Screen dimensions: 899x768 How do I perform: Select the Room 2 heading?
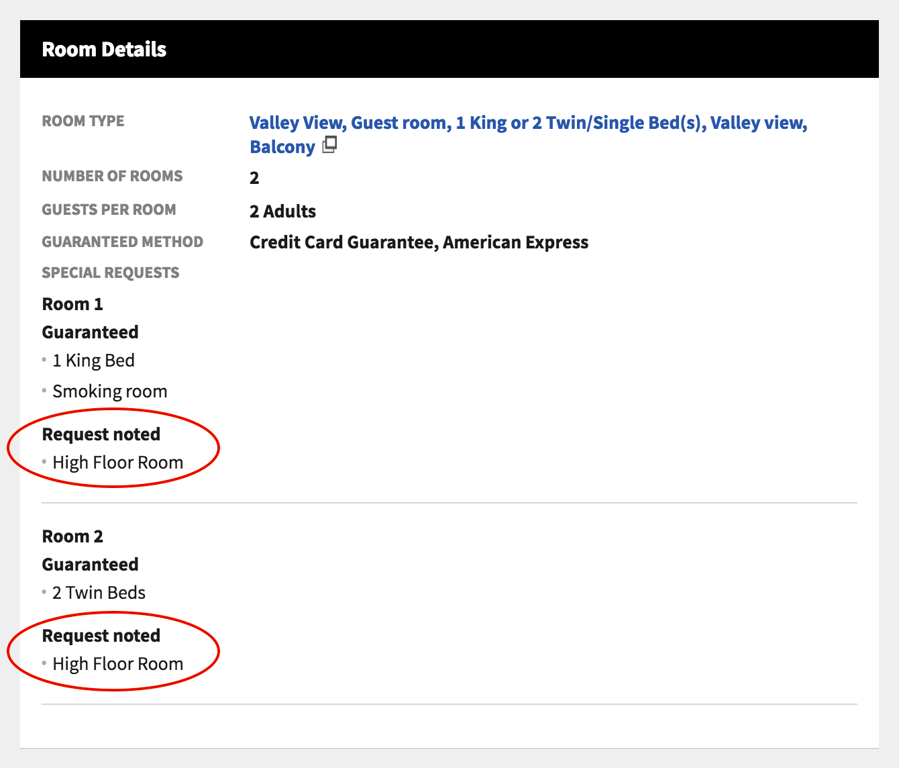[x=72, y=536]
